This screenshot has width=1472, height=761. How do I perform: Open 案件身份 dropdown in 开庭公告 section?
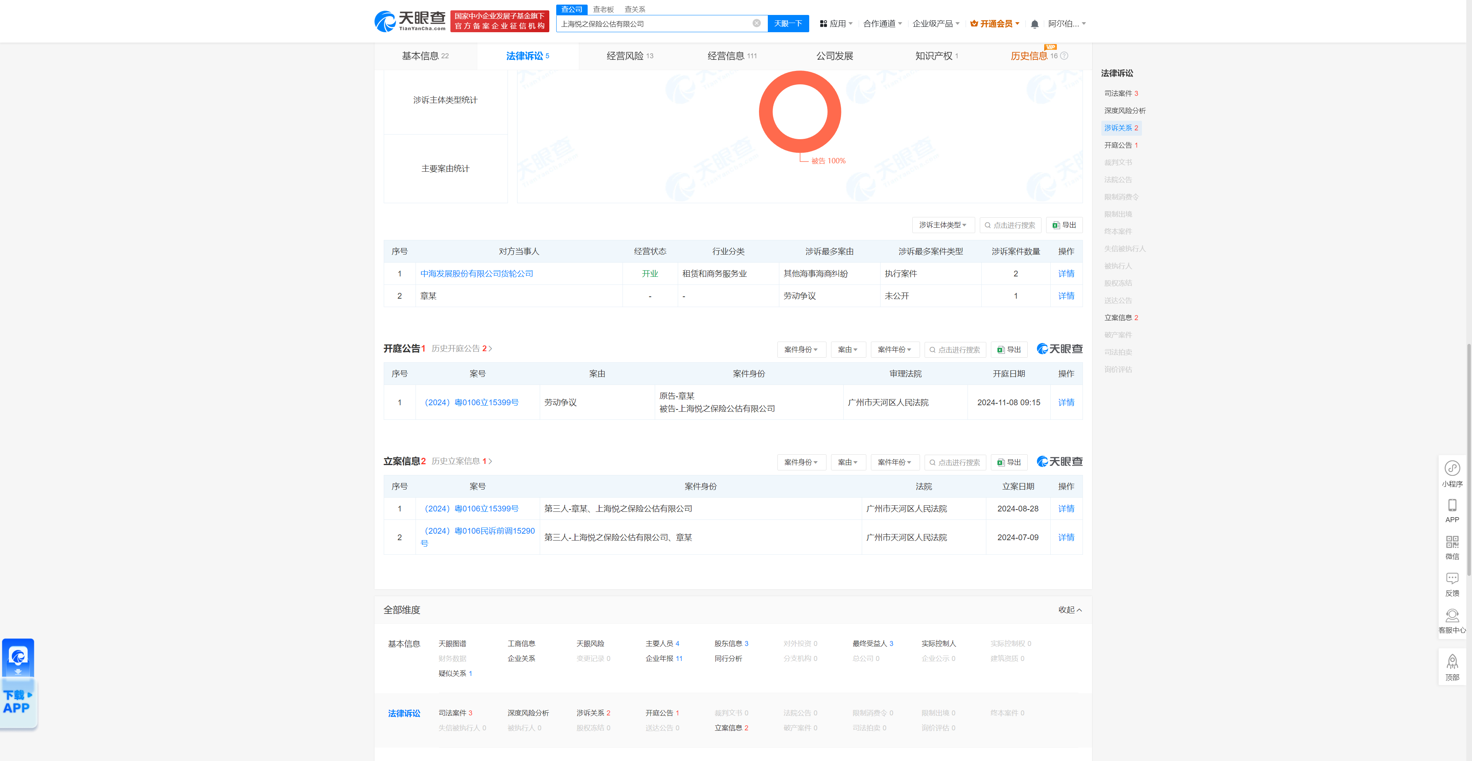pyautogui.click(x=801, y=350)
